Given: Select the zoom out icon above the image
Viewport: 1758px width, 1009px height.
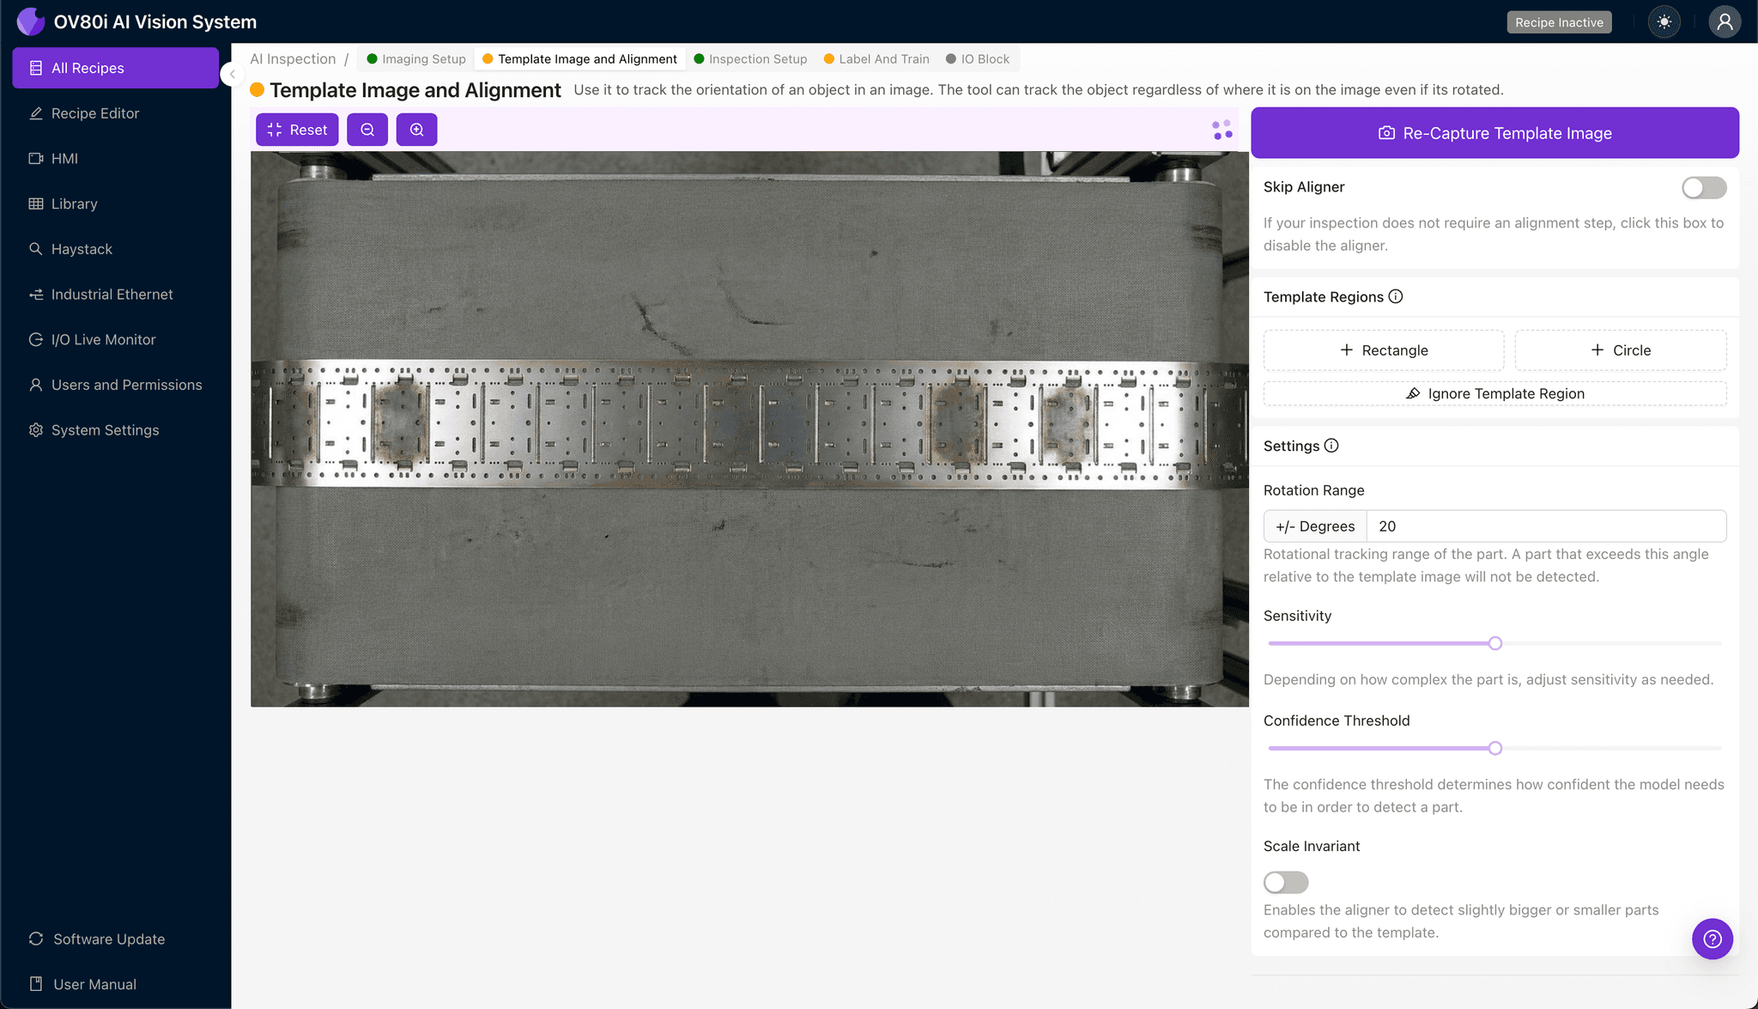Looking at the screenshot, I should tap(367, 129).
